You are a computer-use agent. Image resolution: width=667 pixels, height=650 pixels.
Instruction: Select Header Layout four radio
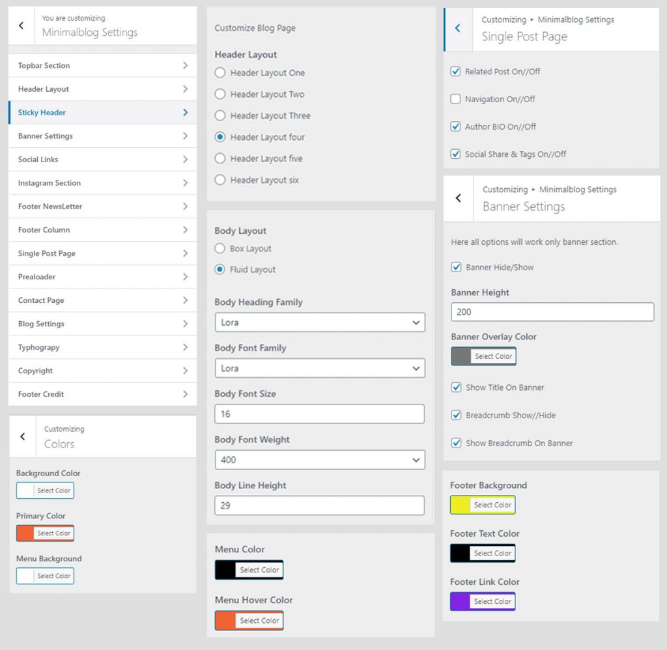220,137
